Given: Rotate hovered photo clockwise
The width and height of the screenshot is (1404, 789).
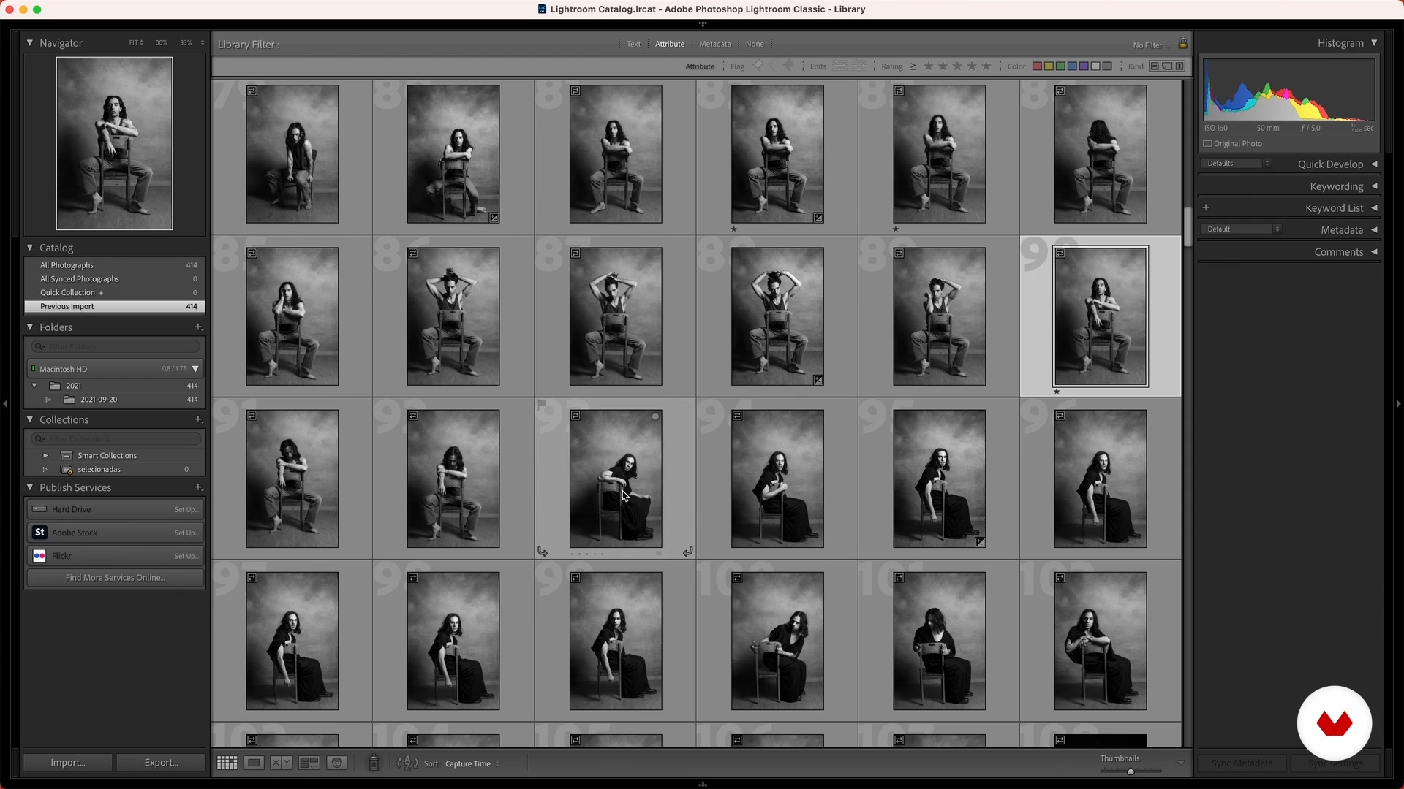Looking at the screenshot, I should (x=687, y=552).
